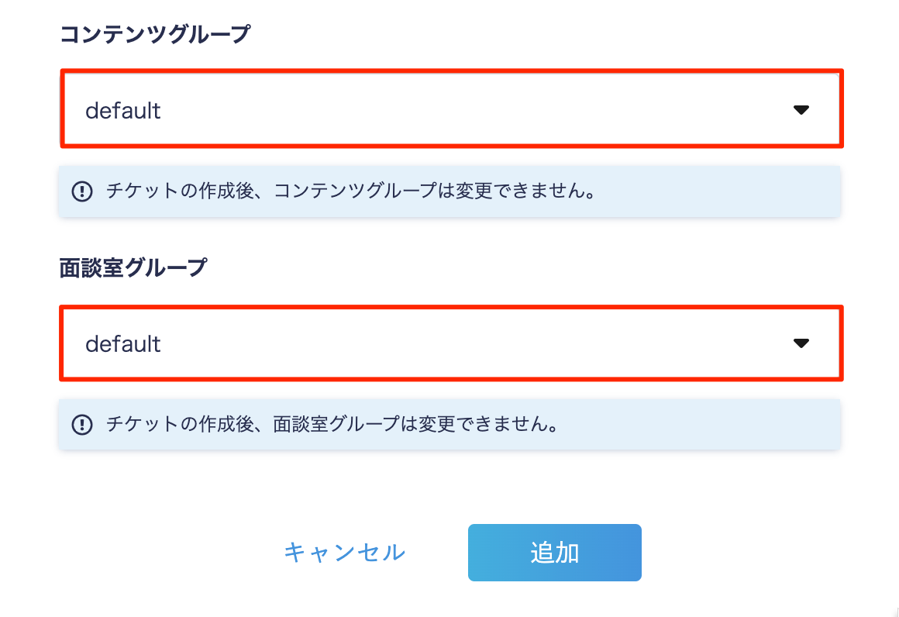Click the caret arrow of the 面談室グループ select
The image size is (899, 617).
coord(801,343)
